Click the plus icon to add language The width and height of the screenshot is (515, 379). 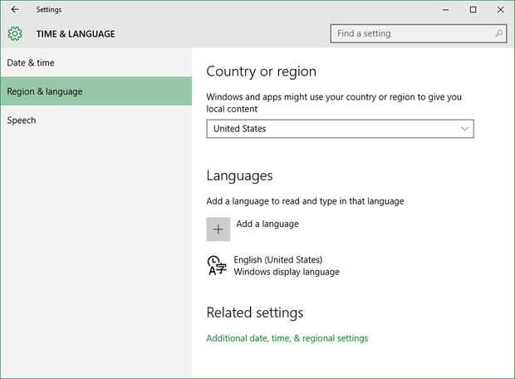[x=218, y=229]
